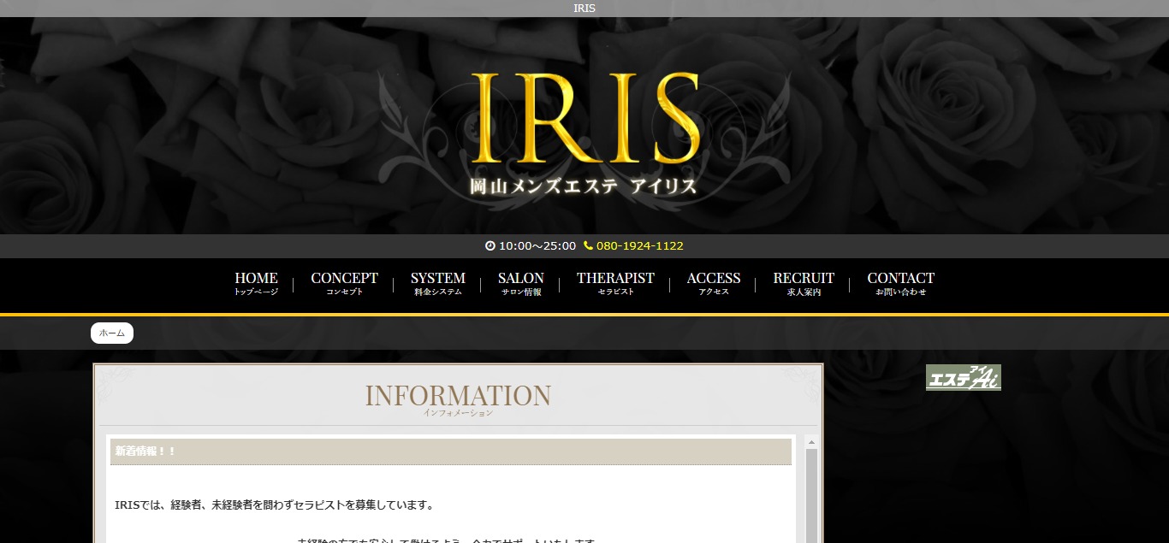The image size is (1169, 543).
Task: Click the 岡山メンズエステ アイリス subtitle text
Action: pyautogui.click(x=584, y=184)
